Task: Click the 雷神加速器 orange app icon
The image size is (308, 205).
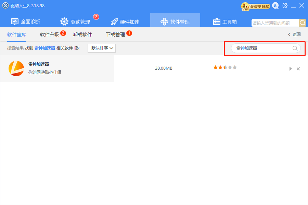Action: [x=16, y=68]
